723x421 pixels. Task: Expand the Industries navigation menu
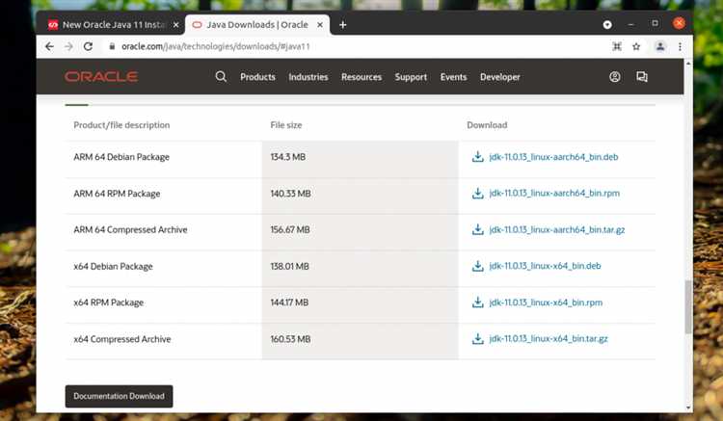pos(308,77)
